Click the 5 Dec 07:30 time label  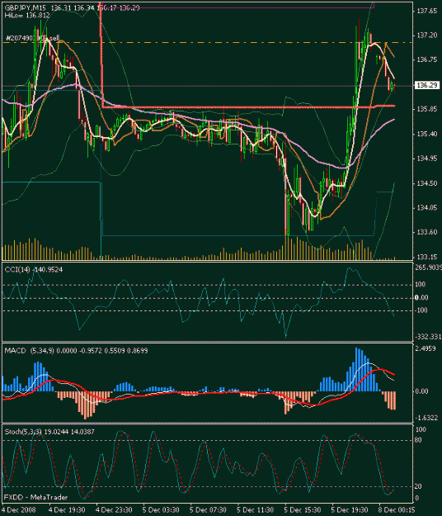(208, 509)
